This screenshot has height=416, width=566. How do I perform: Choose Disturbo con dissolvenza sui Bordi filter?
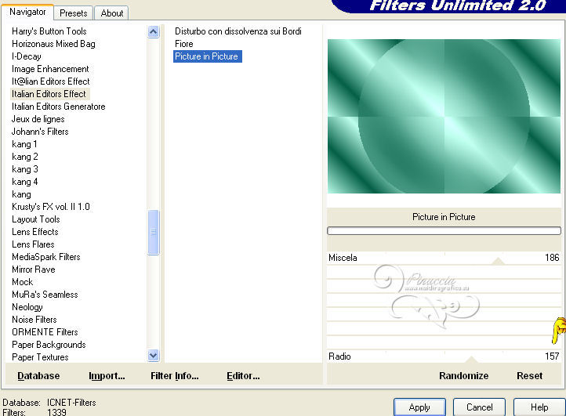point(238,31)
